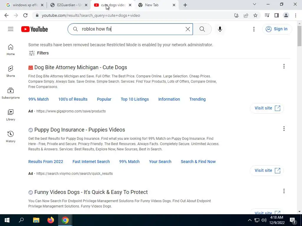The image size is (302, 226).
Task: Click the Information link
Action: (169, 99)
